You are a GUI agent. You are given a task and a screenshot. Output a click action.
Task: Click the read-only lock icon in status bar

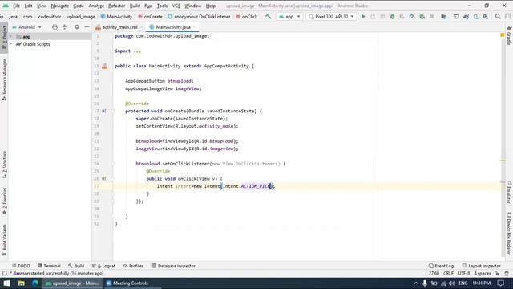coord(497,273)
